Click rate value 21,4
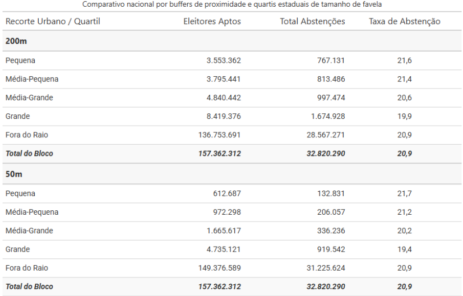The width and height of the screenshot is (463, 296). (x=405, y=79)
